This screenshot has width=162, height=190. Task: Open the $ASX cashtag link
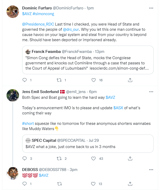118,108
